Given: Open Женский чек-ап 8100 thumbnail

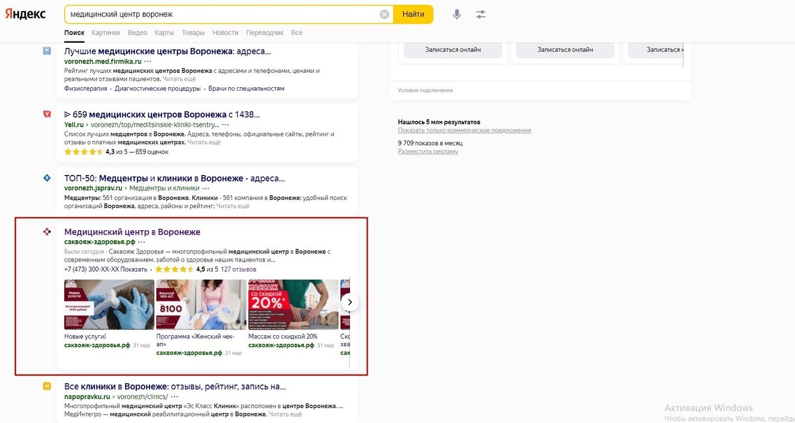Looking at the screenshot, I should [x=201, y=304].
